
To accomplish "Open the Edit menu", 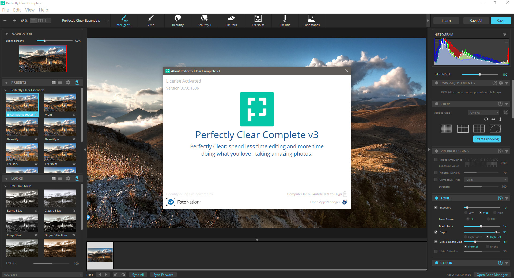I will tap(17, 10).
